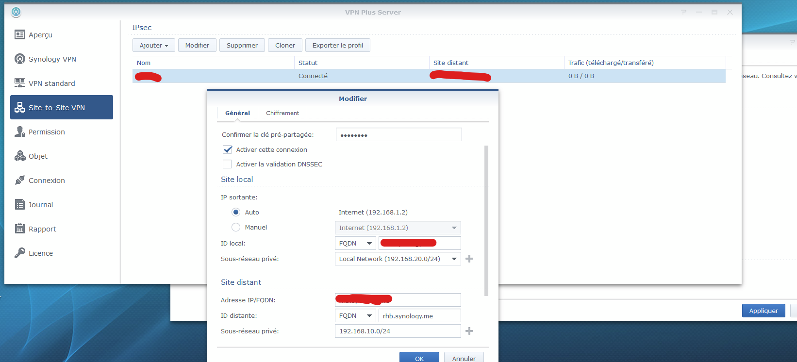Click the Site-to-Site VPN network icon
Viewport: 797px width, 362px height.
[x=20, y=107]
